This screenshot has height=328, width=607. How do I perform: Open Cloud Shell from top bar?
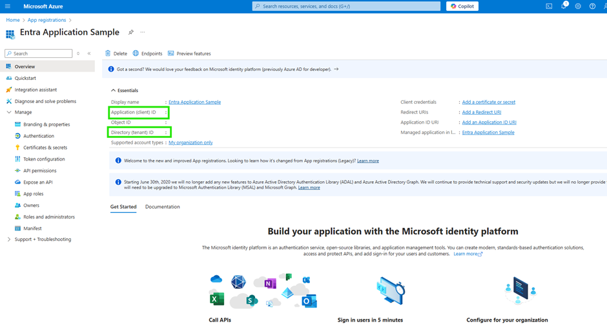click(549, 6)
